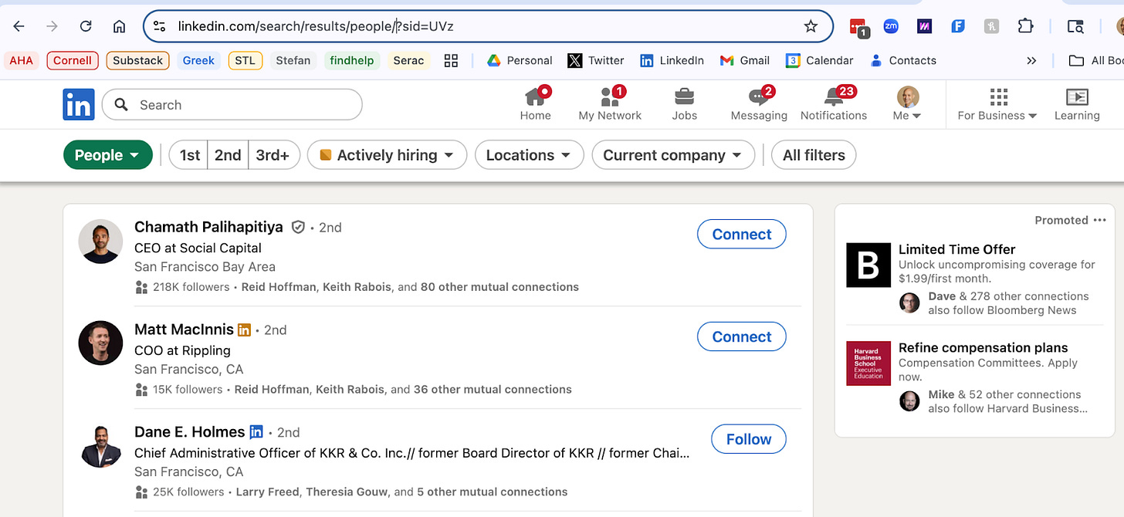Toggle the 1st connections filter
1124x517 pixels.
click(189, 155)
